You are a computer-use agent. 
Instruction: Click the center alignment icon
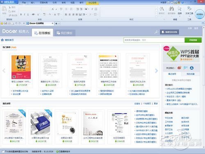coord(70,14)
